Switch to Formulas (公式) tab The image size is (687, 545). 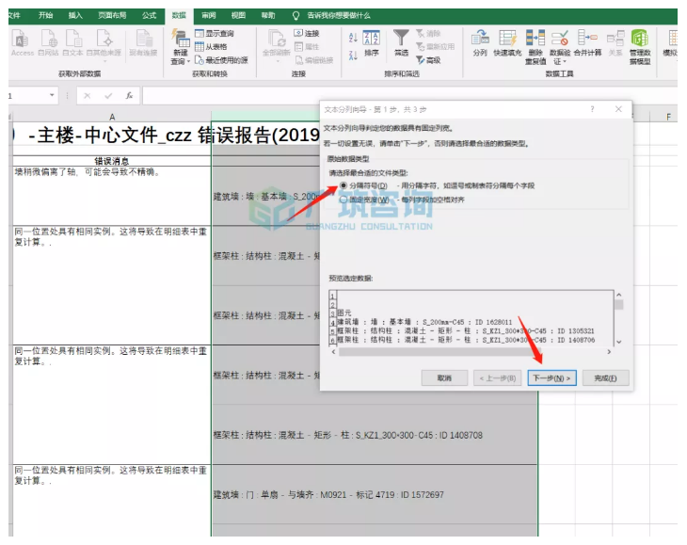[149, 15]
